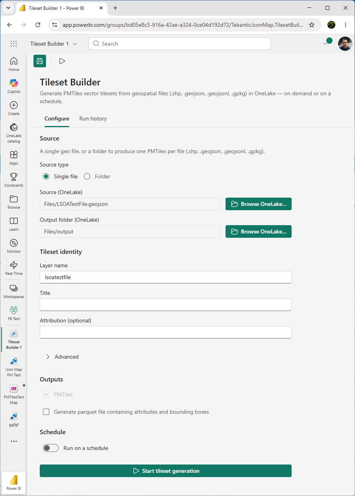Screen dimensions: 355x496
Task: Click the Layer name input field
Action: tap(166, 277)
